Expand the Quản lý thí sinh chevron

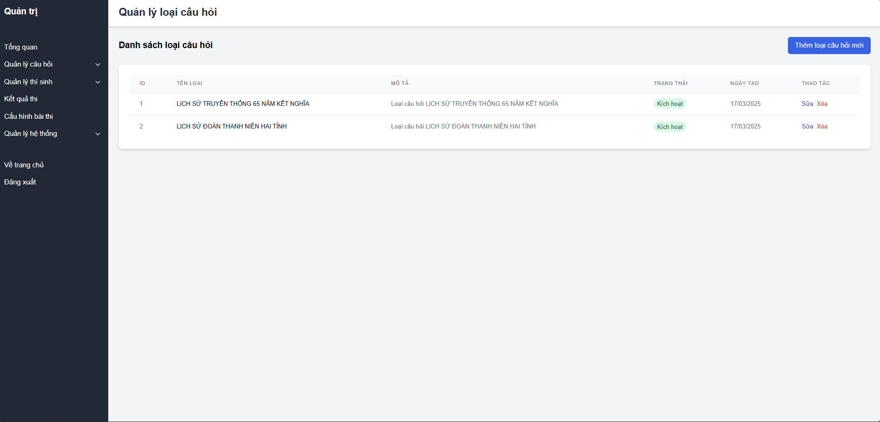click(x=98, y=82)
